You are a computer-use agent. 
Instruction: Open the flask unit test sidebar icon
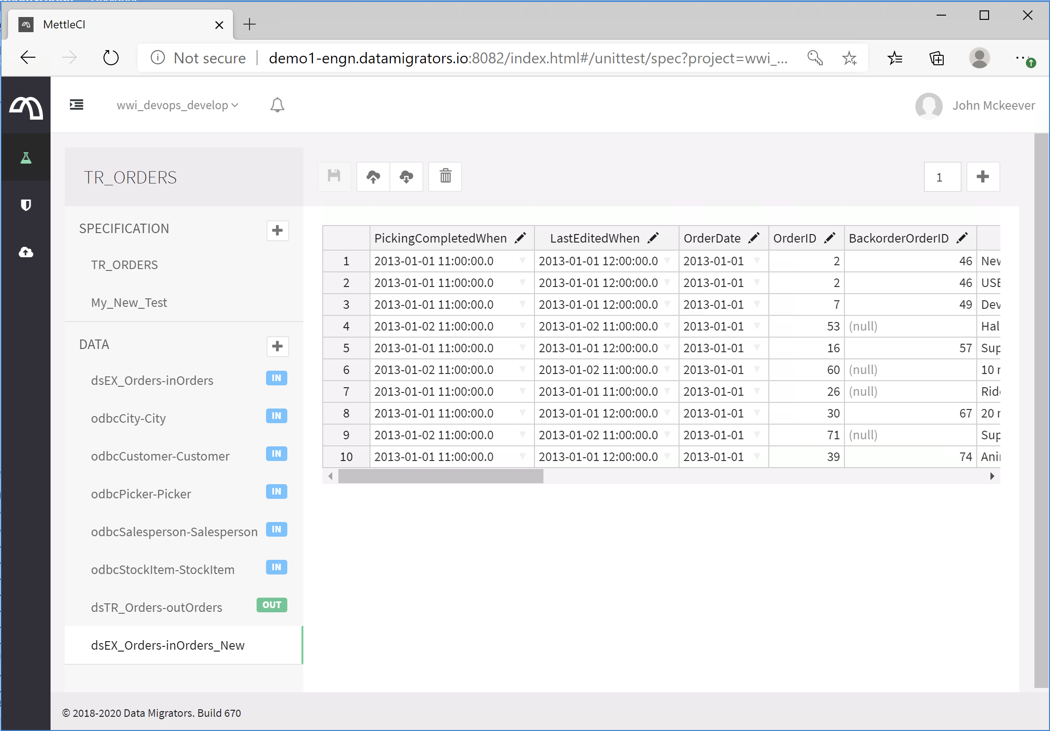26,158
